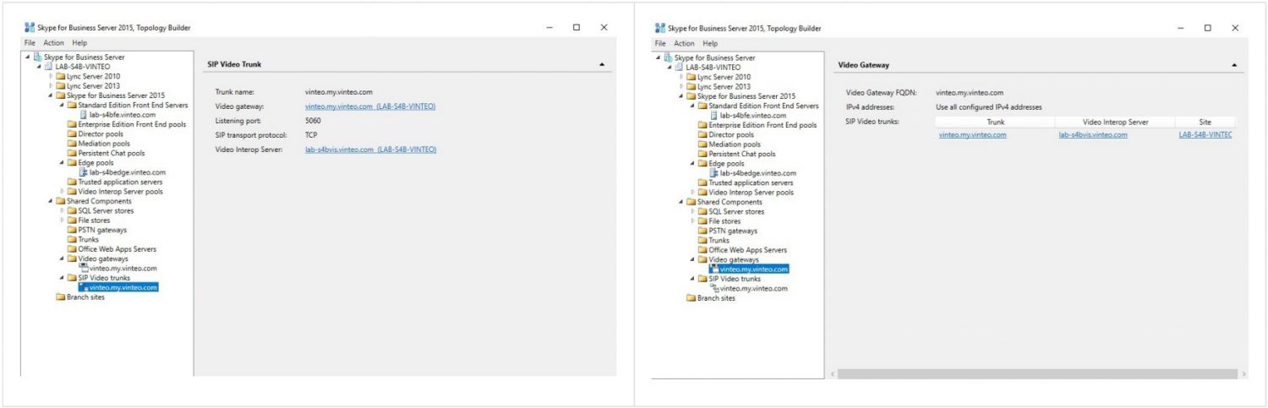The height and width of the screenshot is (408, 1268).
Task: Collapse the SIP Video Trunk details section
Action: (x=601, y=64)
